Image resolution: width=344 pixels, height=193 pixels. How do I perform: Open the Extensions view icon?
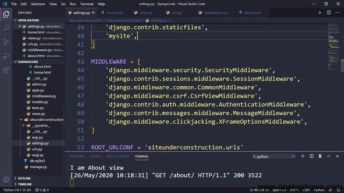[x=6, y=70]
